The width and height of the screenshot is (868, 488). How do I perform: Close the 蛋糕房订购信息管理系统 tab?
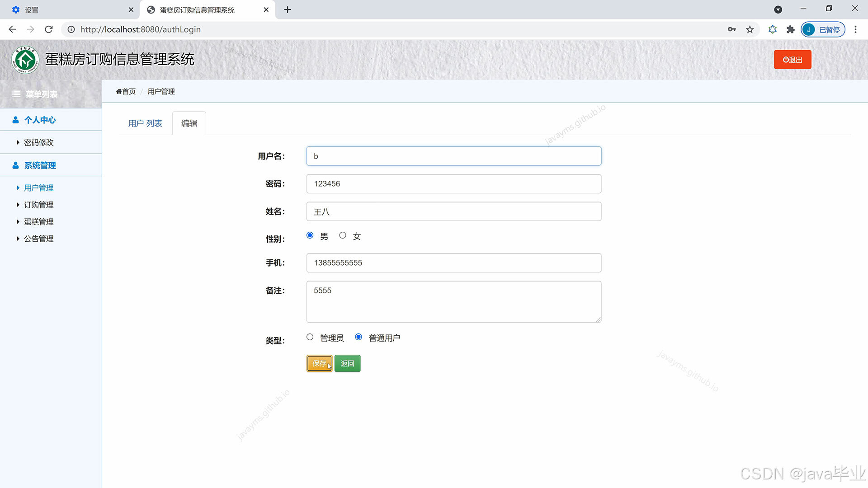266,9
